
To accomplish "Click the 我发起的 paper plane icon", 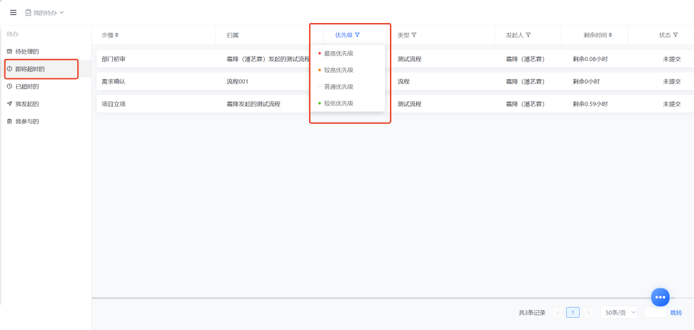I will point(9,104).
